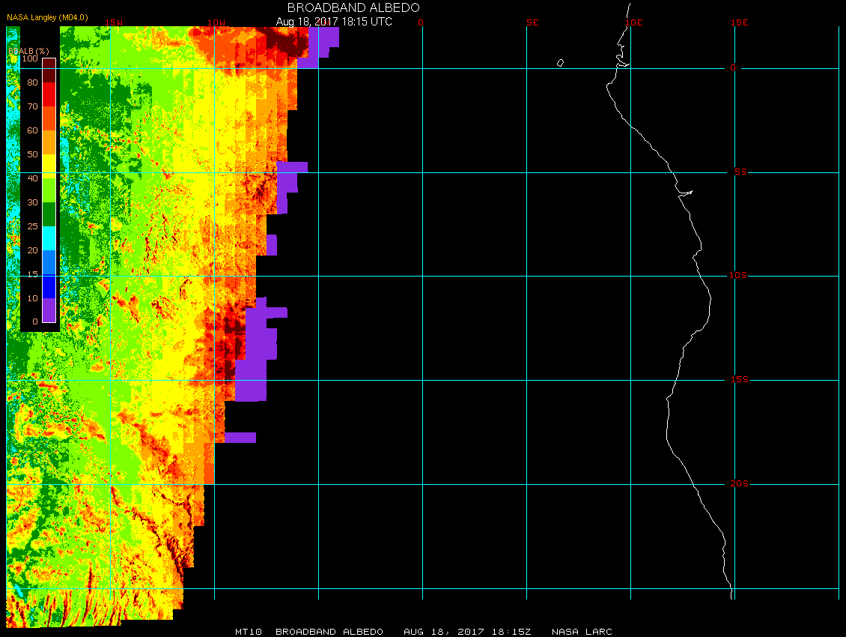Click the light green legend swatch below 40
The height and width of the screenshot is (637, 846).
49,190
